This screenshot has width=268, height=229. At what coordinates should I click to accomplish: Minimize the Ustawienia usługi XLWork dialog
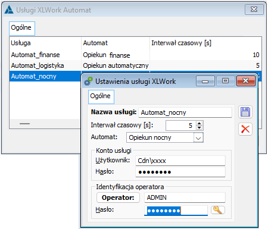pyautogui.click(x=205, y=81)
